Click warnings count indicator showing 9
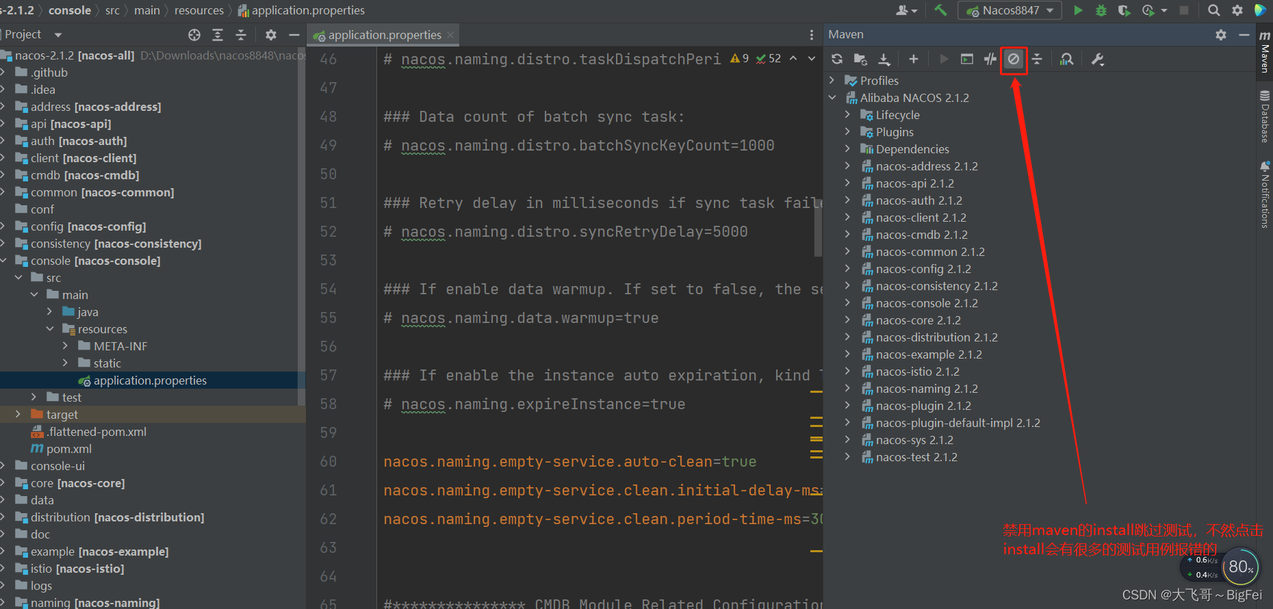 pos(739,59)
